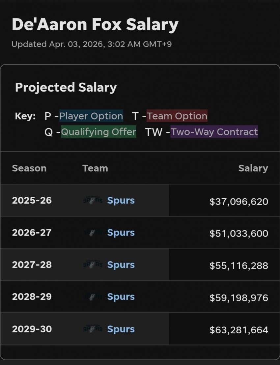
Task: Select the $63,281,664 salary figure
Action: pyautogui.click(x=238, y=330)
